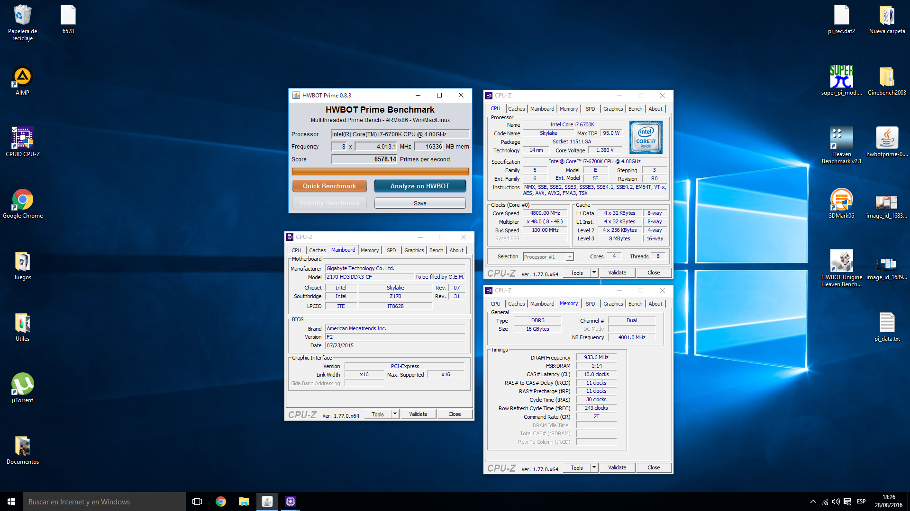Click the Windows Start button
Image resolution: width=910 pixels, height=511 pixels.
[x=11, y=502]
